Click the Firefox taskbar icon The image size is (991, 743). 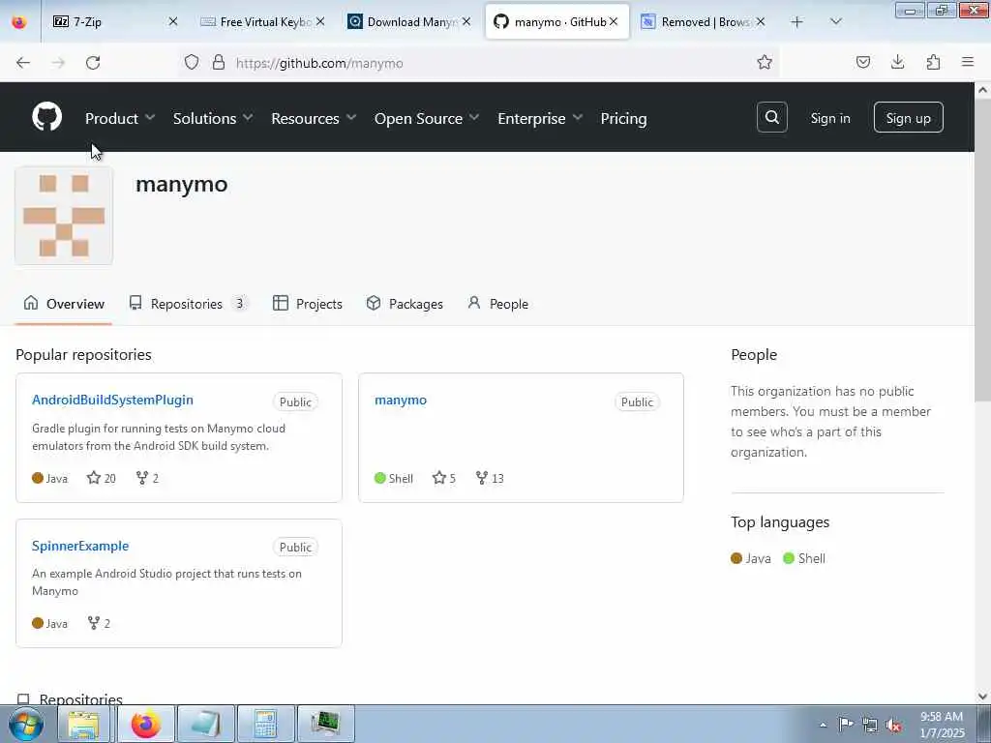pos(146,724)
